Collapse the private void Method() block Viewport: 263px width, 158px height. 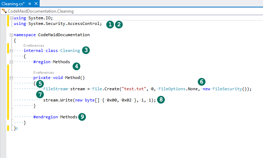click(x=11, y=78)
